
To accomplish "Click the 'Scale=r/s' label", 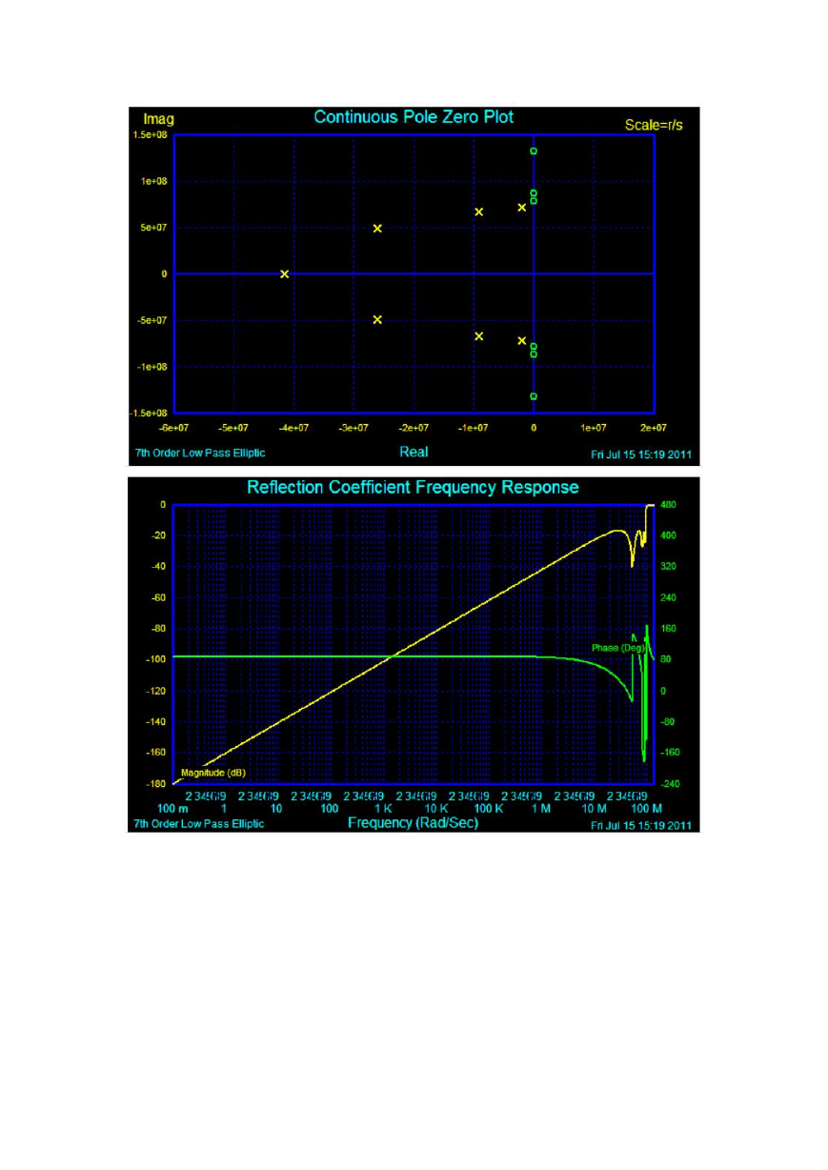I will (654, 125).
